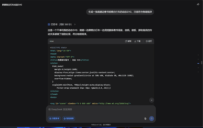Click the AI-generated content disclaimer text
Screen dimensions: 203x128
[x=101, y=125]
